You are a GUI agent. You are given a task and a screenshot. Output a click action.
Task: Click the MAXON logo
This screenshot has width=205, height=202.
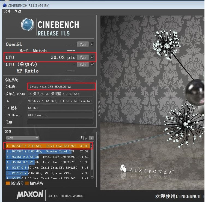pyautogui.click(x=30, y=194)
